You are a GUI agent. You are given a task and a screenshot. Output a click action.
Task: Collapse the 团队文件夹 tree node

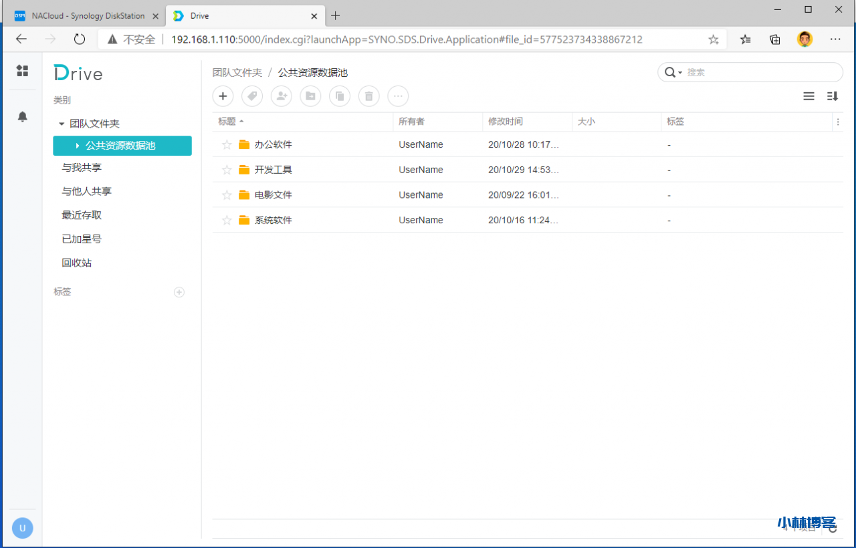click(62, 124)
